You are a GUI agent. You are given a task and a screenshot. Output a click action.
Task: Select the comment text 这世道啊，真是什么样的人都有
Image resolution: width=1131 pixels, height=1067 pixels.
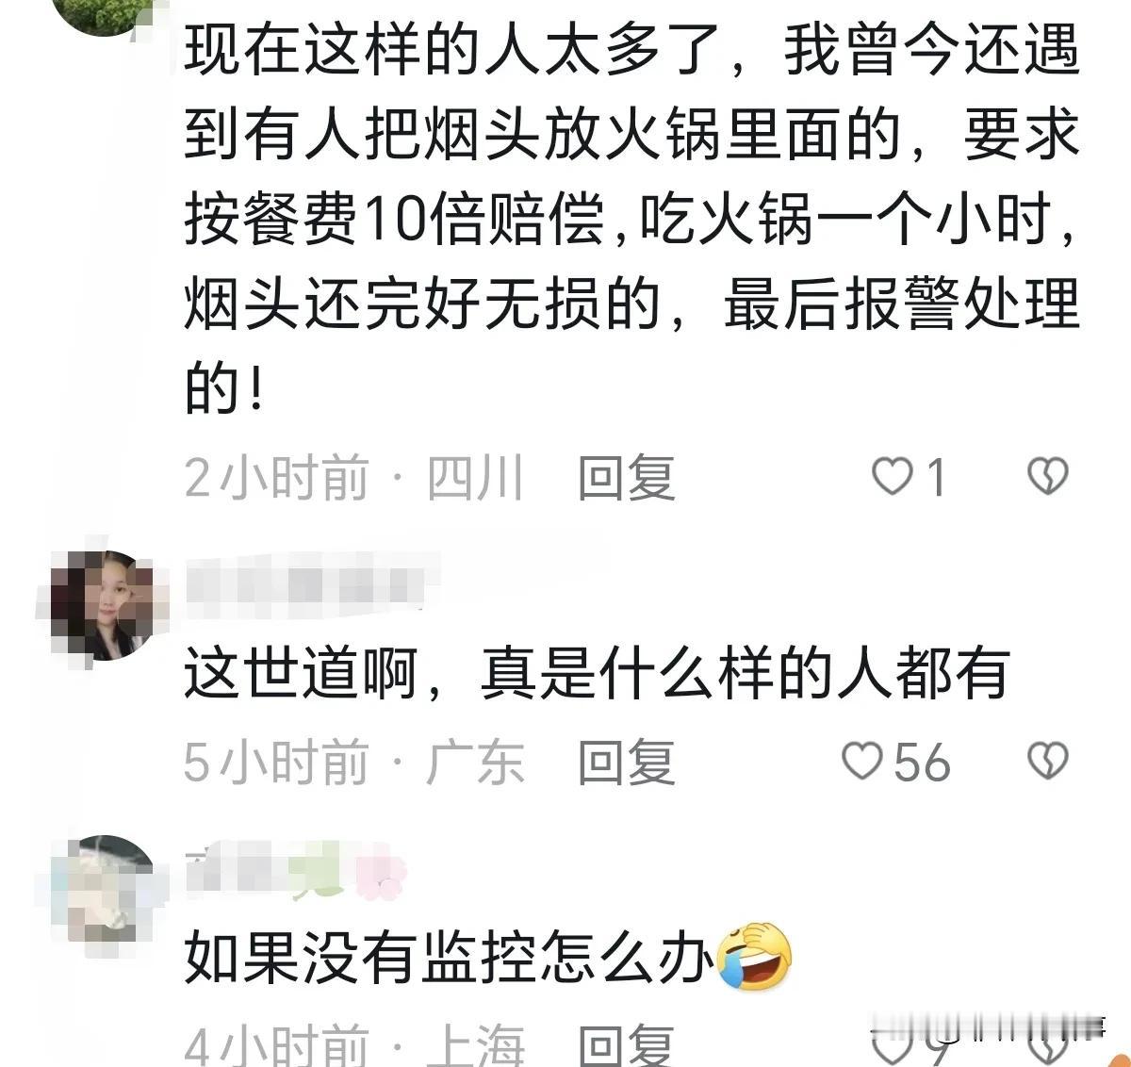(597, 673)
